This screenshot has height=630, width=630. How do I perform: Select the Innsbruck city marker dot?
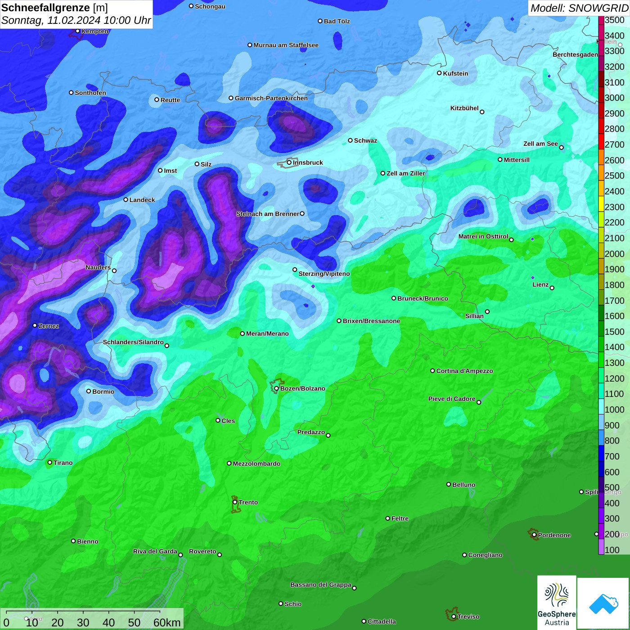(x=289, y=162)
